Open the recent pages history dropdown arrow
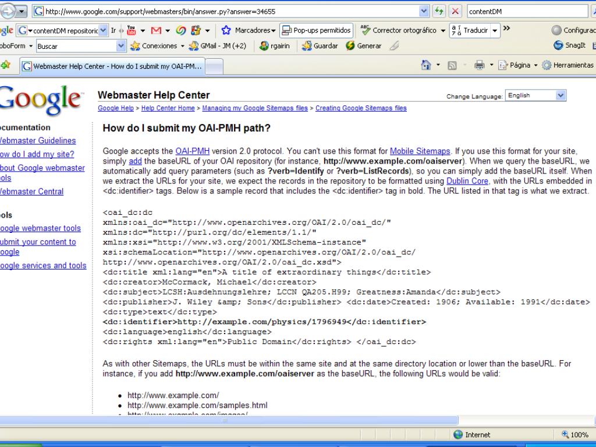Viewport: 596px width, 447px height. [x=22, y=12]
